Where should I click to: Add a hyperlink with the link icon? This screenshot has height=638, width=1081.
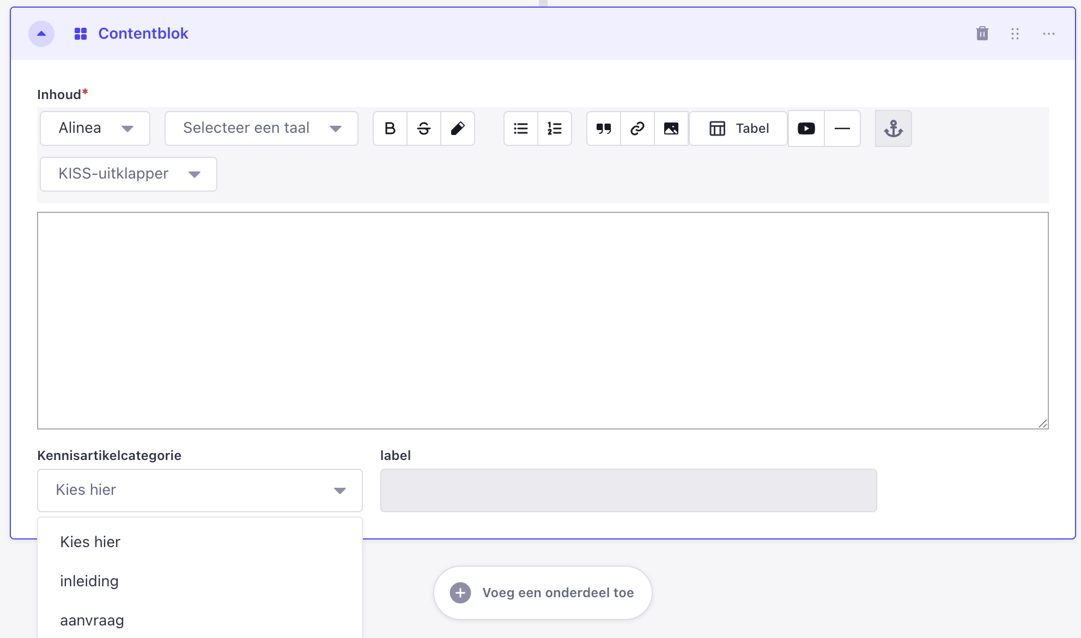tap(637, 128)
